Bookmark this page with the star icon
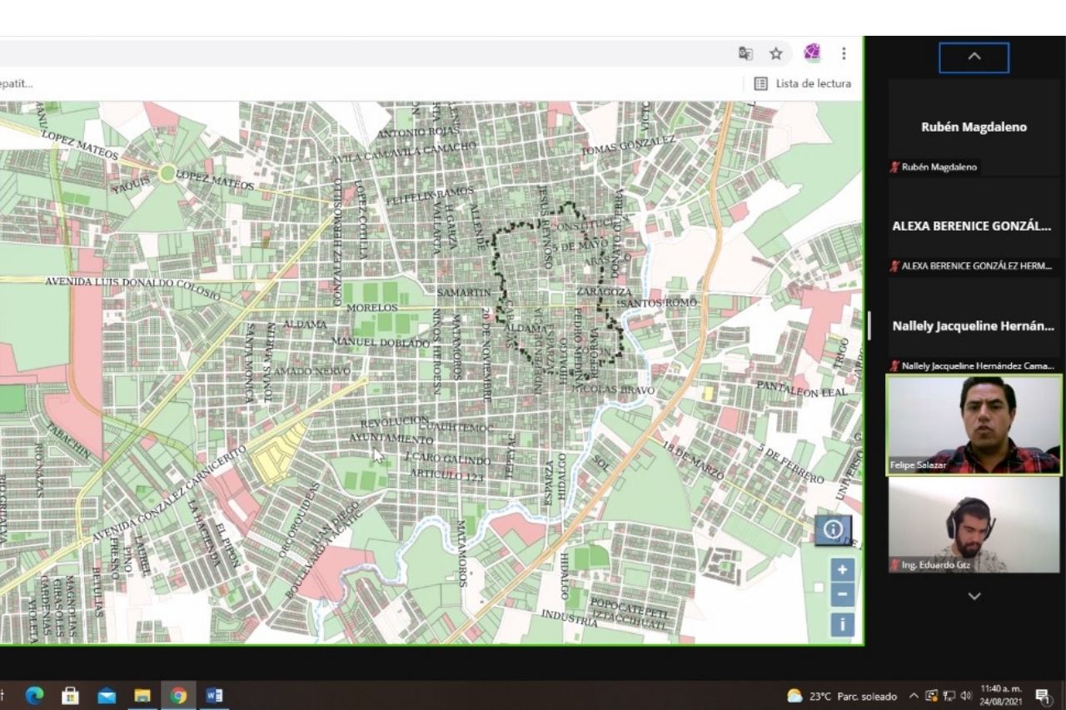Viewport: 1066px width, 710px height. [776, 53]
